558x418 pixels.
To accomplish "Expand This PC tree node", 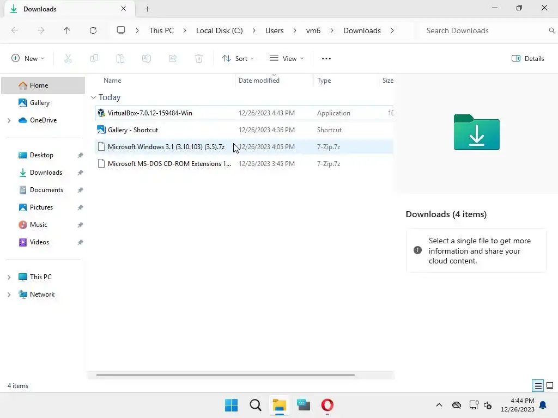I will click(9, 277).
